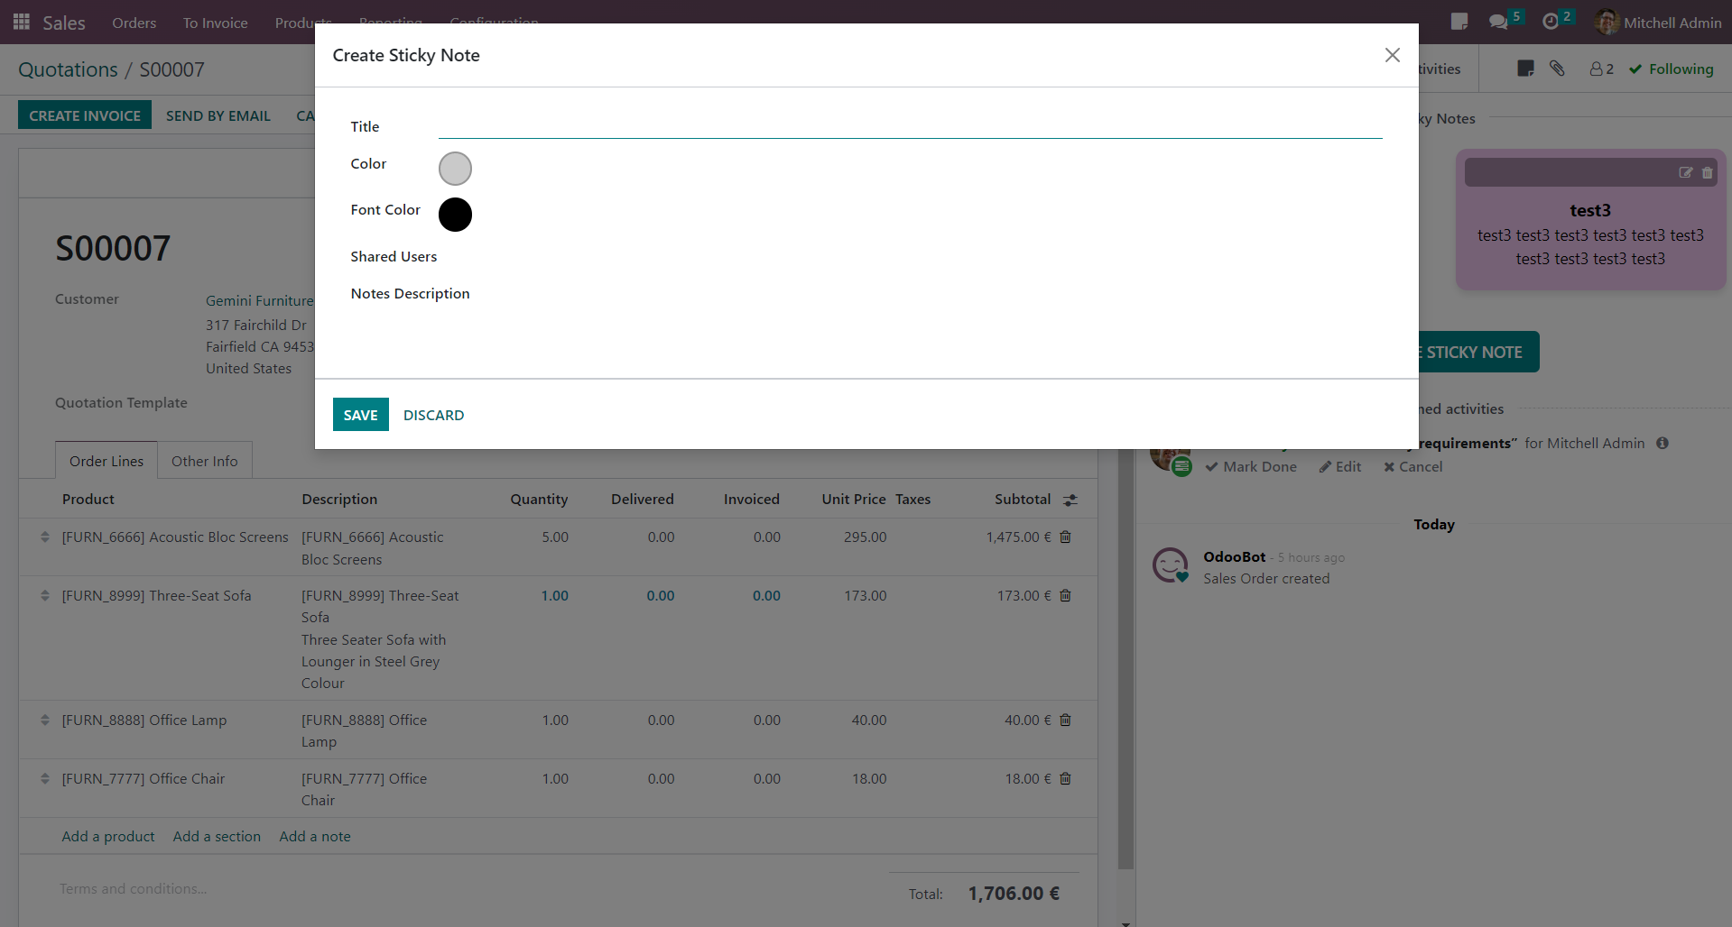
Task: Pick the black Font Color swatch
Action: click(x=455, y=215)
